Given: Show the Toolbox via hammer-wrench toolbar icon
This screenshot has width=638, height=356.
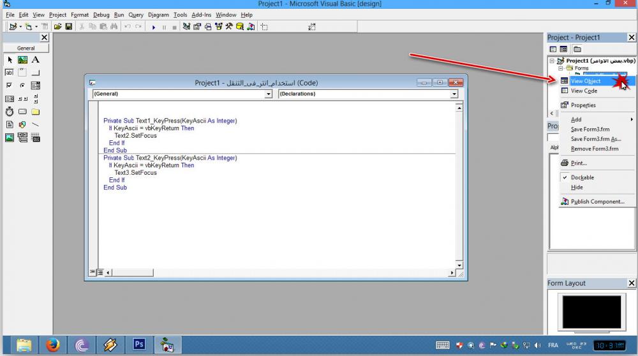Looking at the screenshot, I should tap(229, 26).
